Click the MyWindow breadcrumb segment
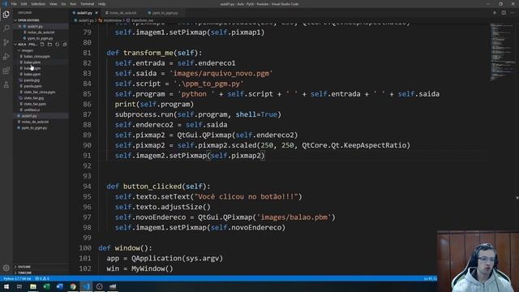Viewport: 519px width, 292px height. coord(112,20)
